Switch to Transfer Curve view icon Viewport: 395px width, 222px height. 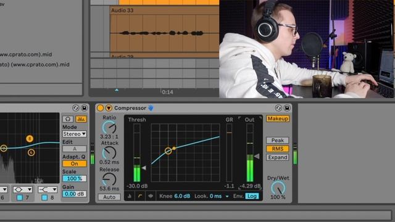click(140, 196)
